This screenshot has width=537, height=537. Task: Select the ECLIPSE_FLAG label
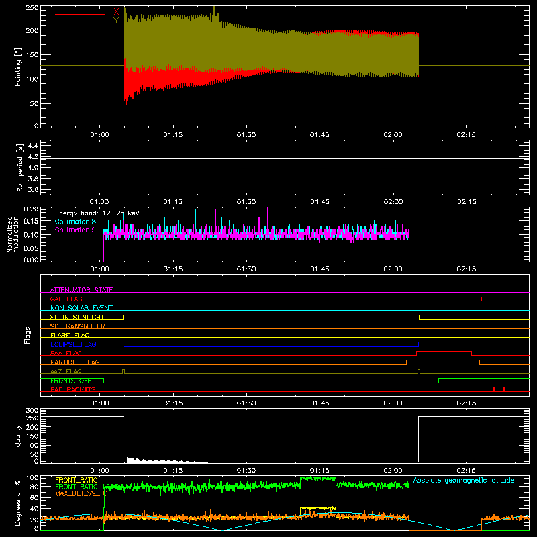[x=73, y=344]
